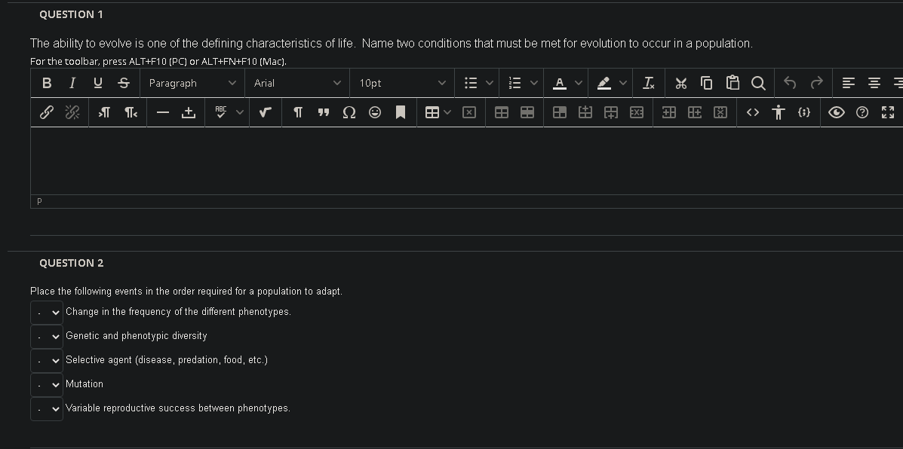Delete the table column

pyautogui.click(x=720, y=113)
